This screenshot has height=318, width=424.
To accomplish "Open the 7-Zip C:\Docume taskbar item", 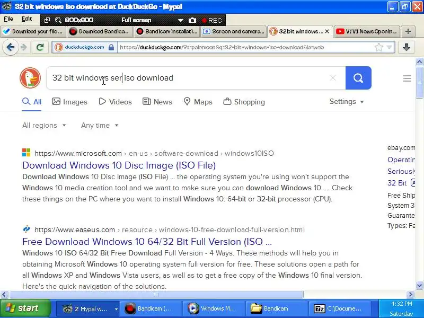I will click(339, 308).
